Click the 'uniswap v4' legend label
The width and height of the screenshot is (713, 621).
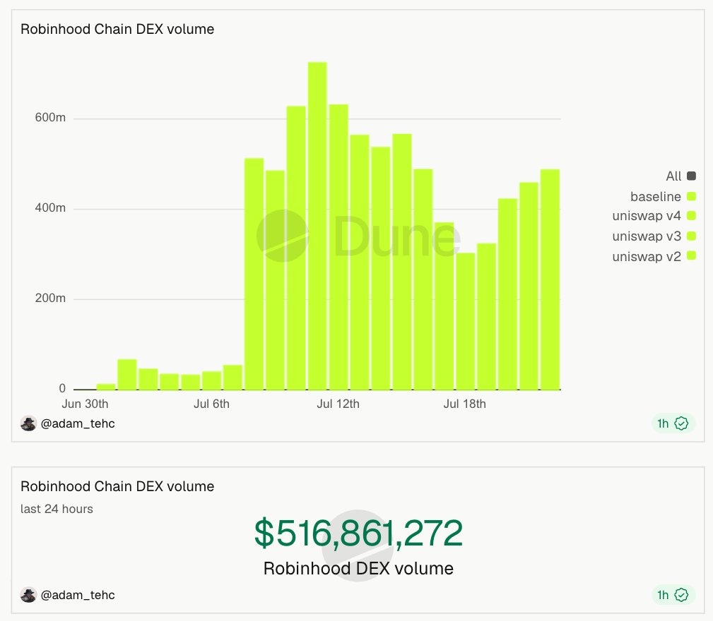(x=647, y=216)
